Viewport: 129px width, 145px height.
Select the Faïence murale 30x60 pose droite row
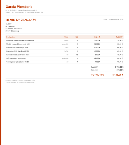[x=64, y=55]
